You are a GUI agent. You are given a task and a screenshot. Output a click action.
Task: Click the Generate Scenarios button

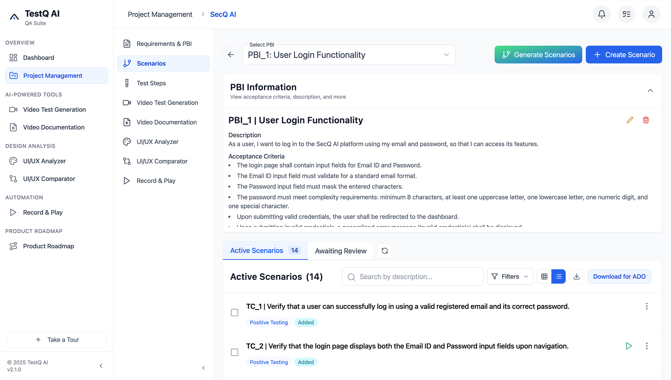pos(538,54)
